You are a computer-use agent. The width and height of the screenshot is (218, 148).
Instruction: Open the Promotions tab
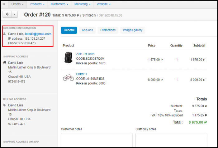pyautogui.click(x=108, y=30)
